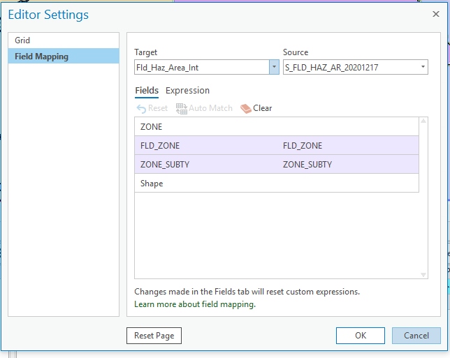Click the FLD_ZONE source field cell

coord(303,146)
